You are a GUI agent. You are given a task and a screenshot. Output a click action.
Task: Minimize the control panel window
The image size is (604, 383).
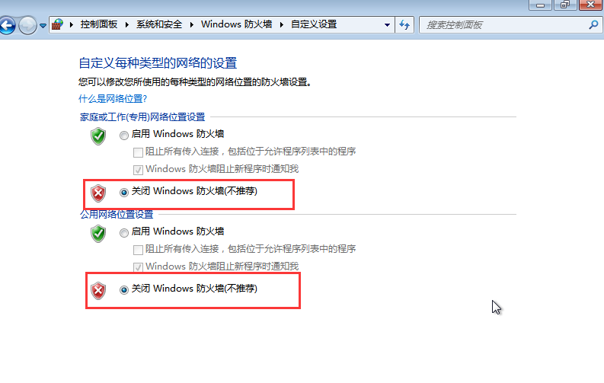[x=541, y=5]
